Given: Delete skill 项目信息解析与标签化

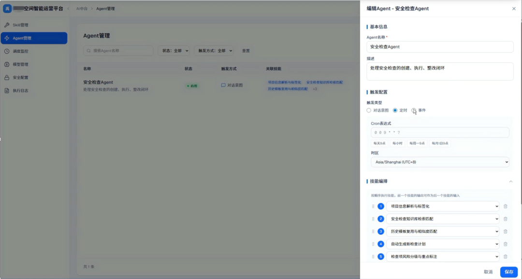Looking at the screenshot, I should pos(506,206).
